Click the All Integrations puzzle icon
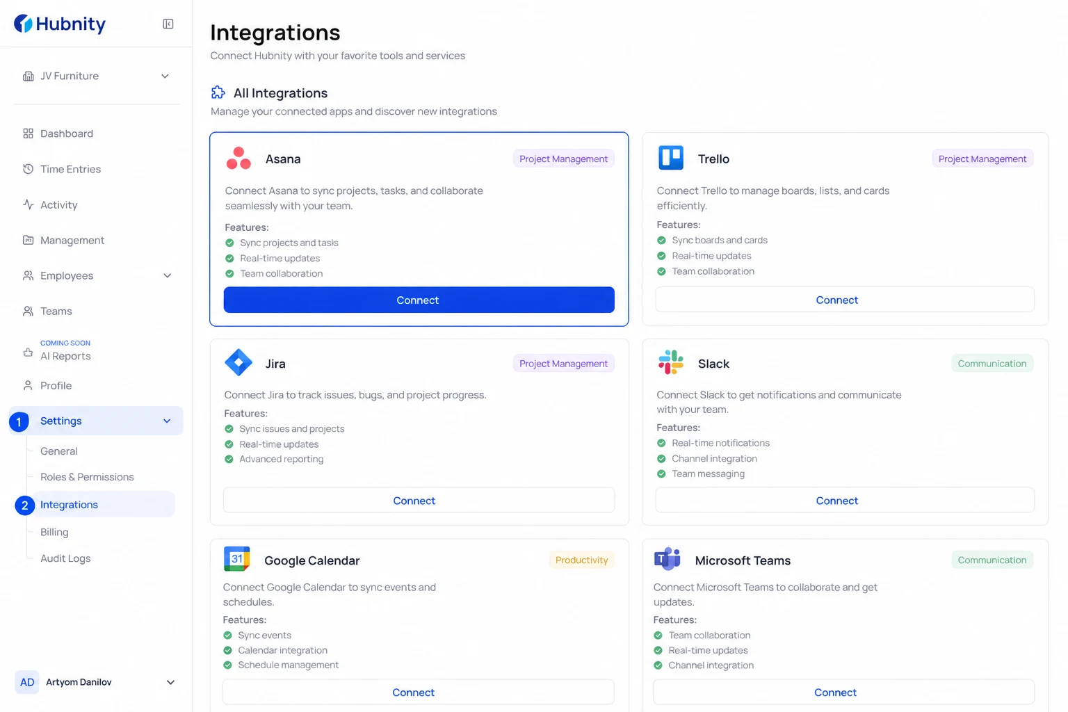The image size is (1068, 712). click(218, 92)
